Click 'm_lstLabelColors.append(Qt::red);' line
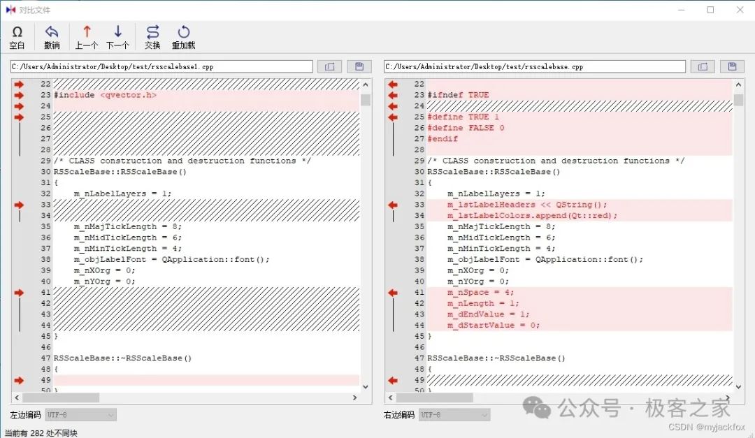Image resolution: width=755 pixels, height=438 pixels. tap(532, 216)
